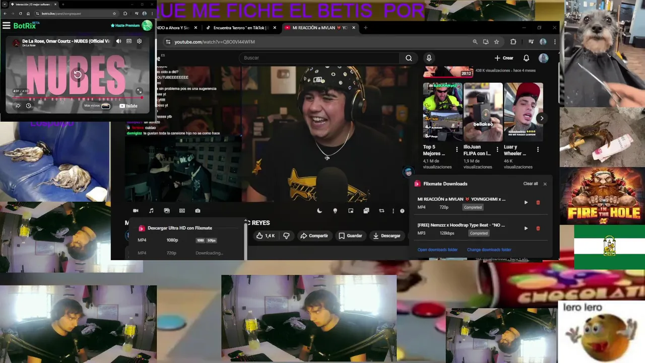645x363 pixels.
Task: Click the botrix.live address bar
Action: click(76, 14)
